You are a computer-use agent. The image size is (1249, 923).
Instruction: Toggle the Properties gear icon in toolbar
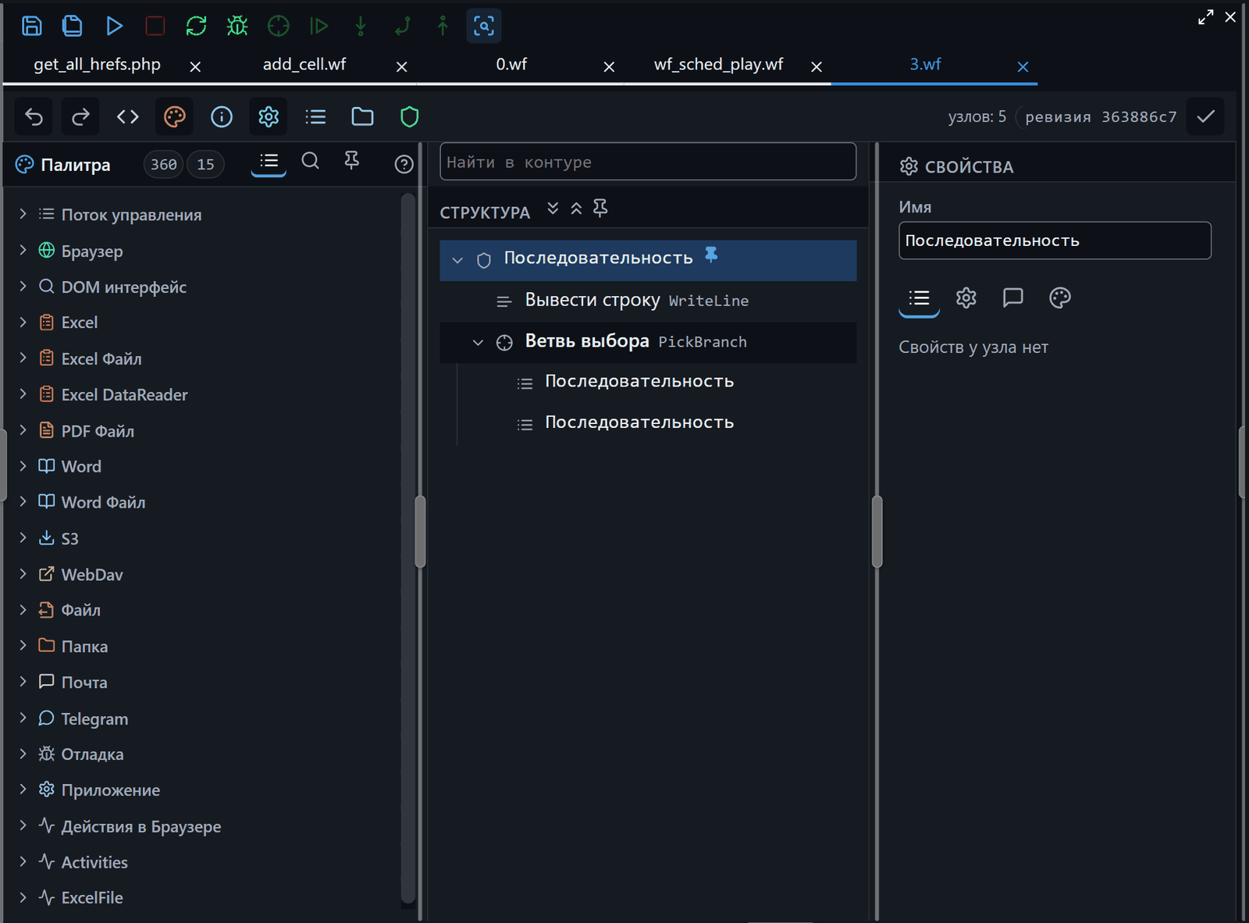click(x=269, y=117)
